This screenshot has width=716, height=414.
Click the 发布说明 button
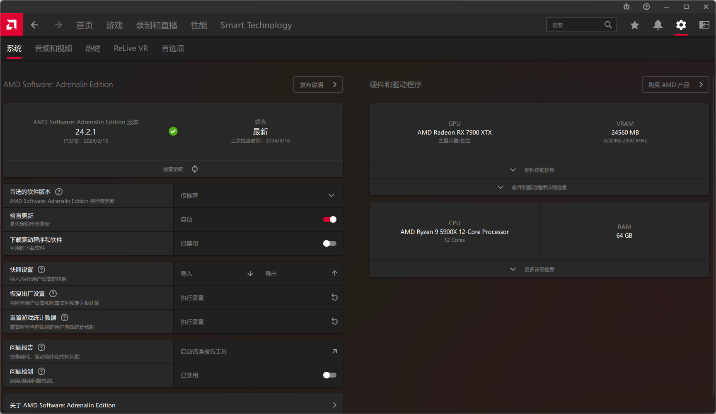tap(318, 84)
